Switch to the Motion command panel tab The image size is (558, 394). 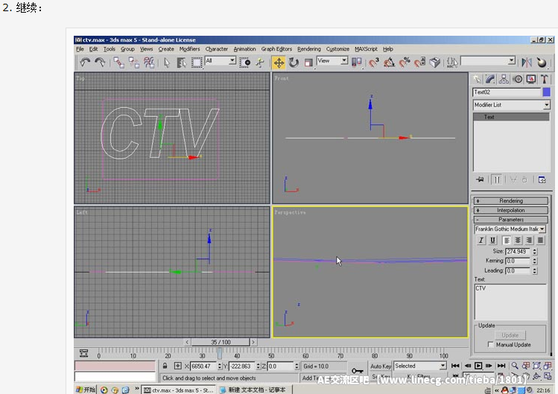(x=518, y=79)
